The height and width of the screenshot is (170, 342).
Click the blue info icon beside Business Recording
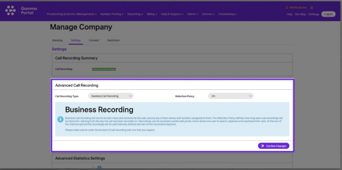click(61, 119)
